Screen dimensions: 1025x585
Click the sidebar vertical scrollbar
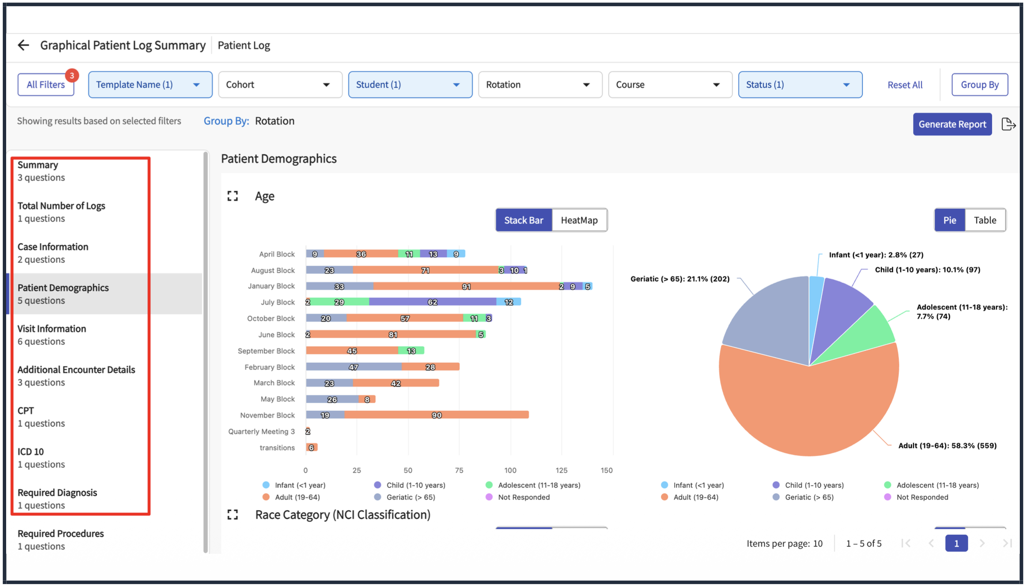[x=206, y=352]
